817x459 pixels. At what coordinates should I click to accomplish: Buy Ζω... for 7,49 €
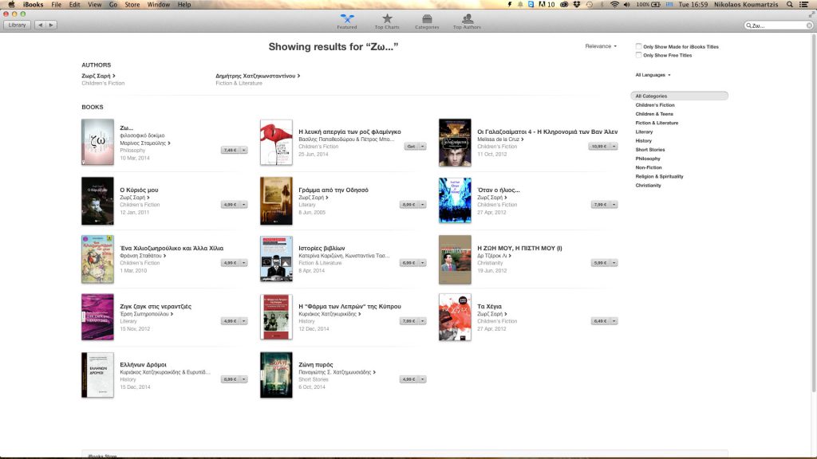point(230,150)
